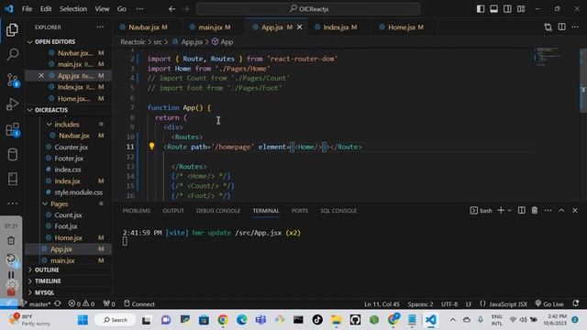The image size is (587, 330).
Task: Click the editor minimap
Action: click(x=548, y=57)
